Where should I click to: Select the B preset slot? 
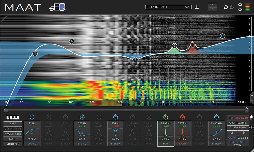[x=213, y=9]
